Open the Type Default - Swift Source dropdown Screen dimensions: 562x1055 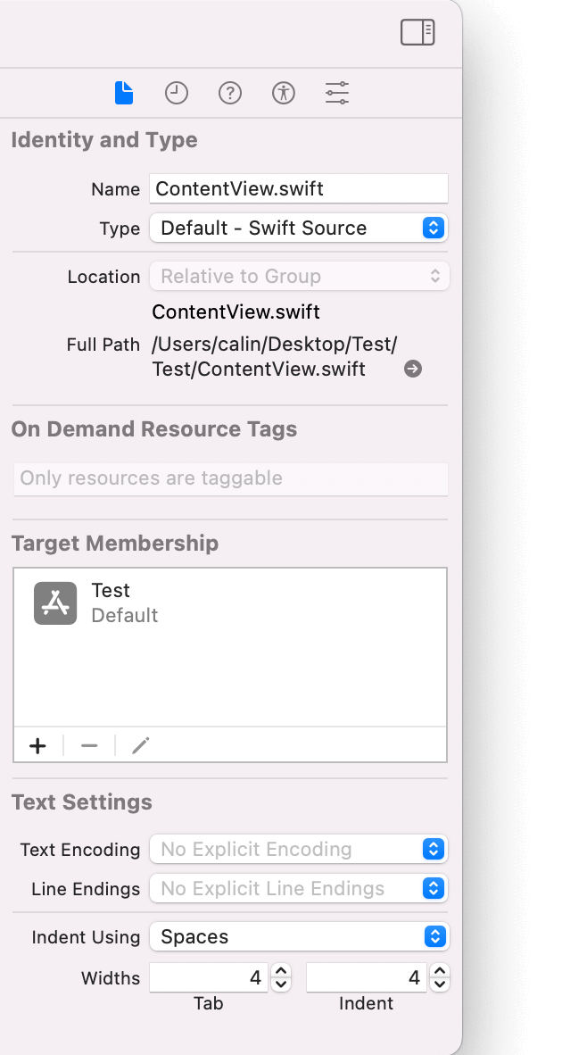pos(299,228)
